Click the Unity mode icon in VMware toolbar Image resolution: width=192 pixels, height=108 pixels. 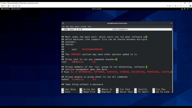coord(19,6)
